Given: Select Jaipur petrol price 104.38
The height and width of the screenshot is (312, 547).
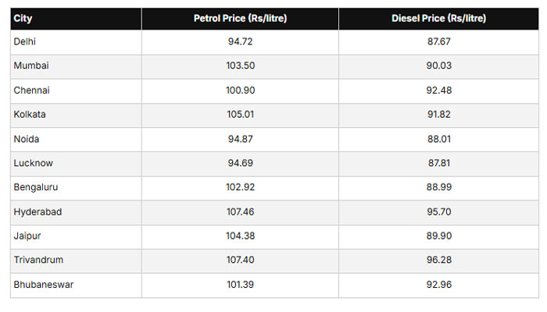Looking at the screenshot, I should click(240, 236).
